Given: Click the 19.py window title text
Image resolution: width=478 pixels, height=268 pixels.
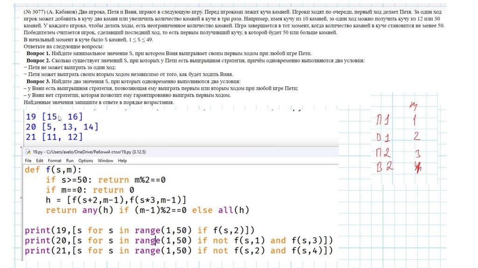Looking at the screenshot, I should pyautogui.click(x=89, y=152).
